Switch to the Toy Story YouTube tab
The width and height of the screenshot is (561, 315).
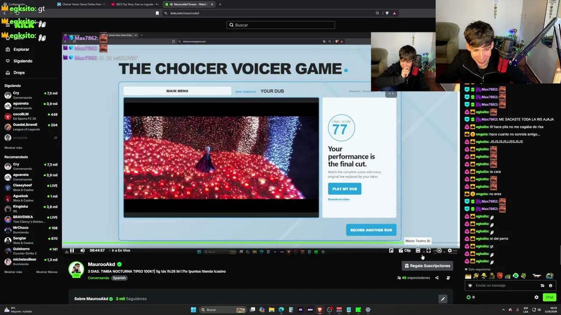click(135, 4)
